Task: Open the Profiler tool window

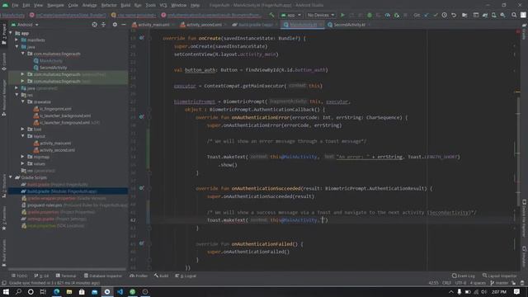Action: [139, 276]
